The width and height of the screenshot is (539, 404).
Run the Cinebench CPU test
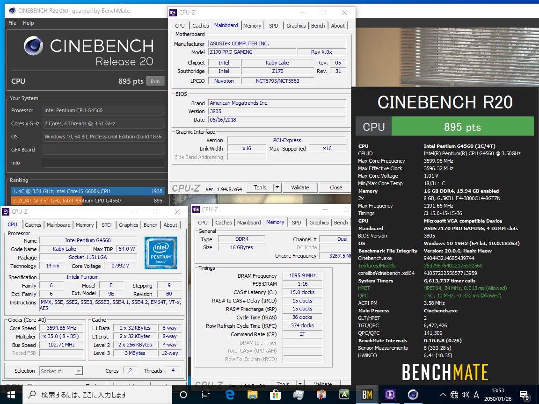(155, 81)
